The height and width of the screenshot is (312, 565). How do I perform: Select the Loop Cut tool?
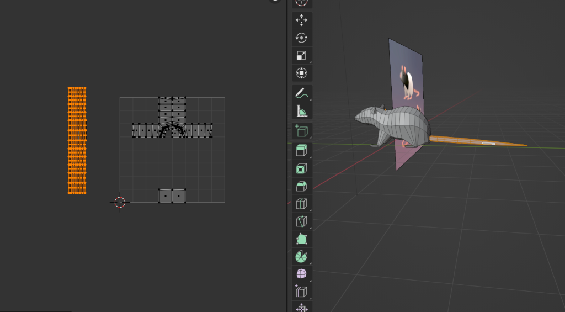tap(302, 203)
